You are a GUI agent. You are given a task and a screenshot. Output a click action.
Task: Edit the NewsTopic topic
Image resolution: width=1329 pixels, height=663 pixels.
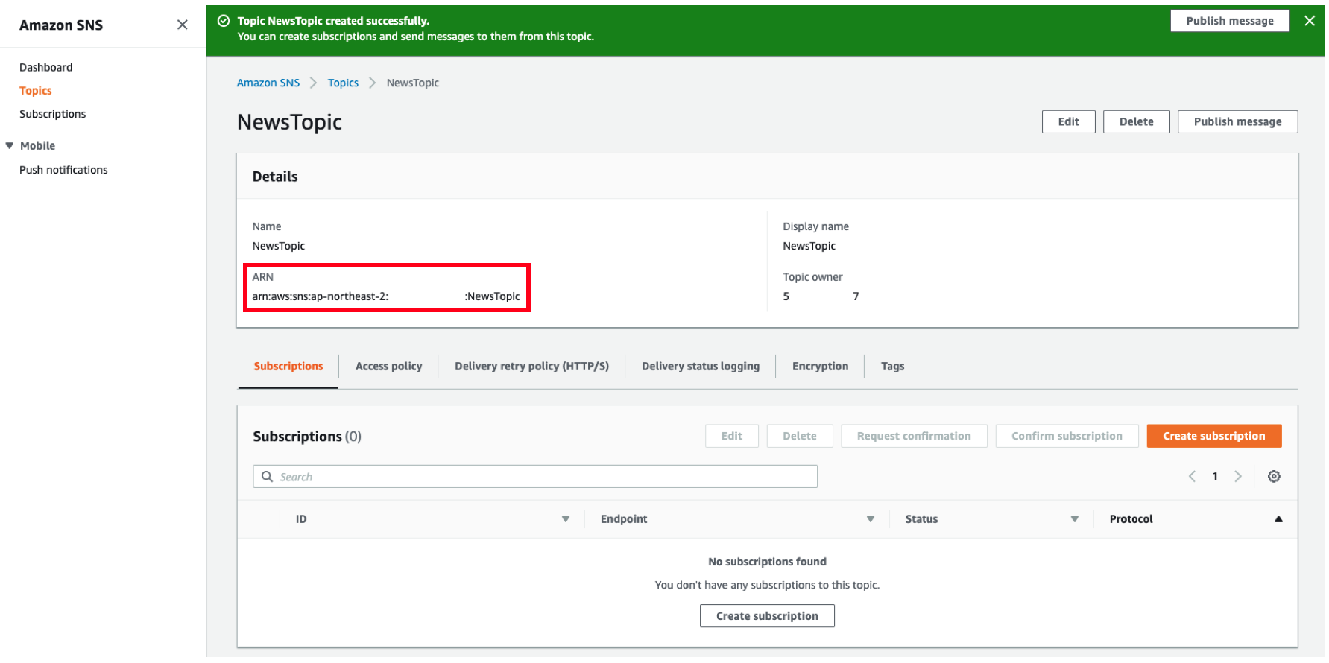[x=1068, y=122]
